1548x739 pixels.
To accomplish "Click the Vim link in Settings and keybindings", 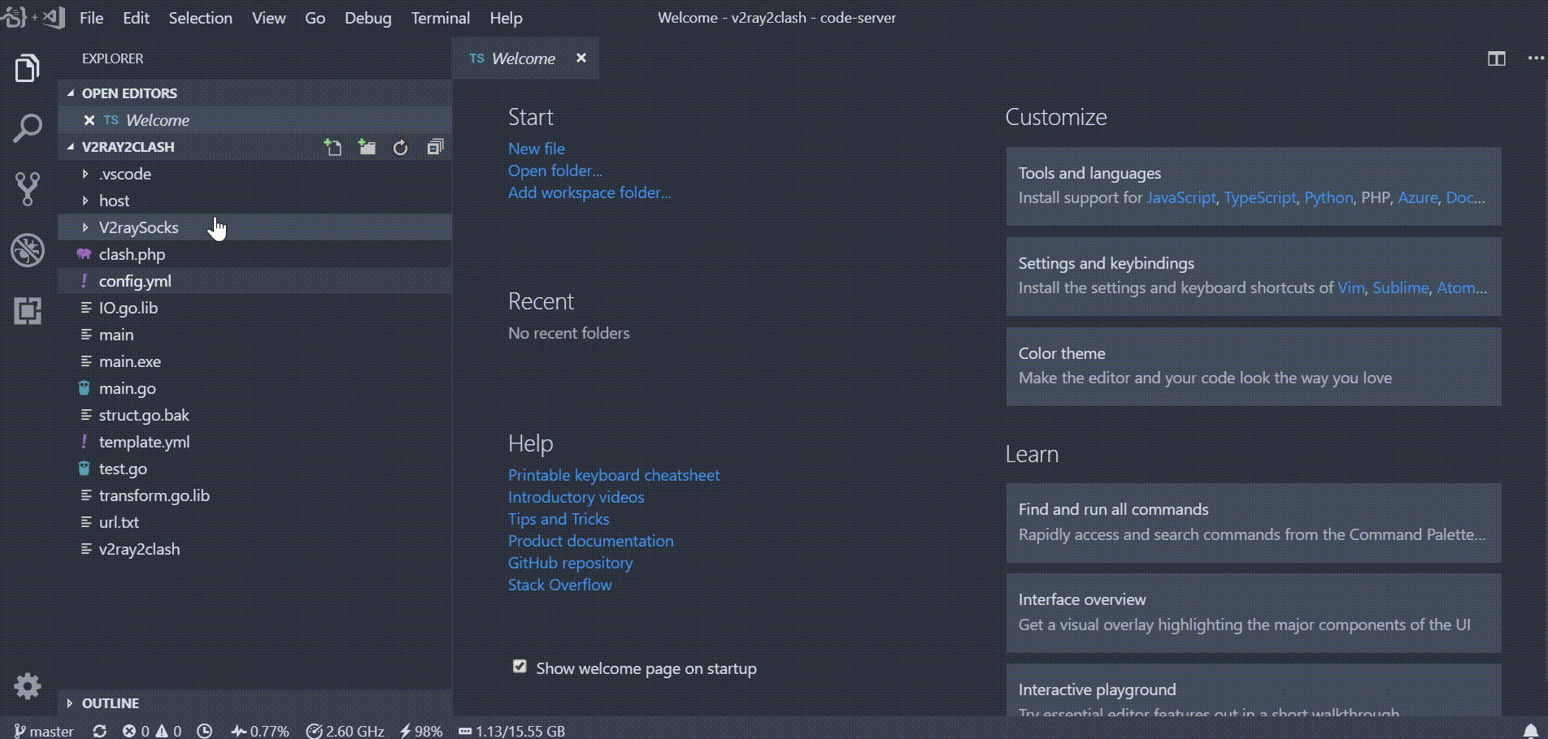I will tap(1351, 287).
